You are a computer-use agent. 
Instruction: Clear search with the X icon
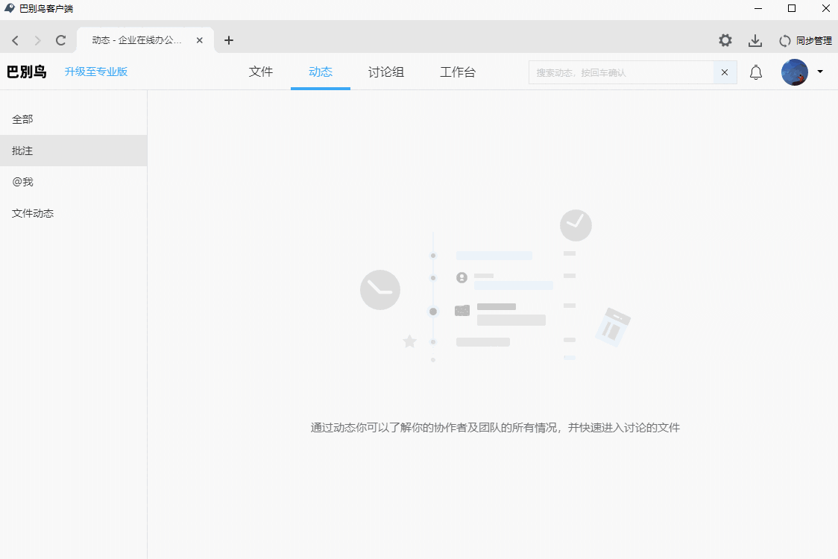(x=725, y=72)
